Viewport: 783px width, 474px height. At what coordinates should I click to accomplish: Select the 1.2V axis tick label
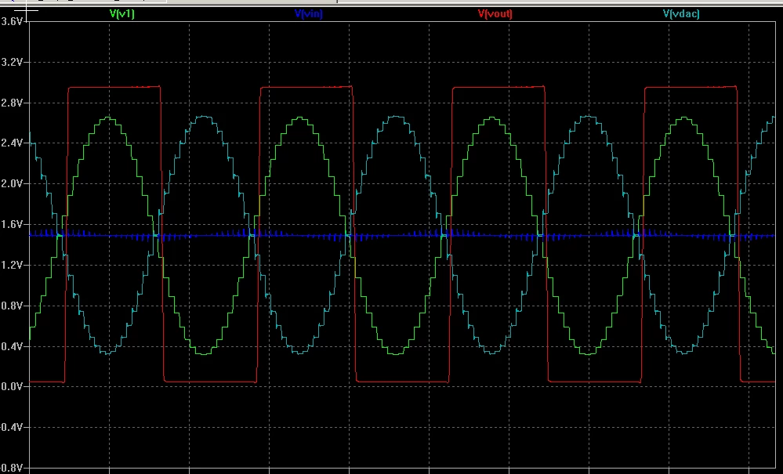[12, 265]
